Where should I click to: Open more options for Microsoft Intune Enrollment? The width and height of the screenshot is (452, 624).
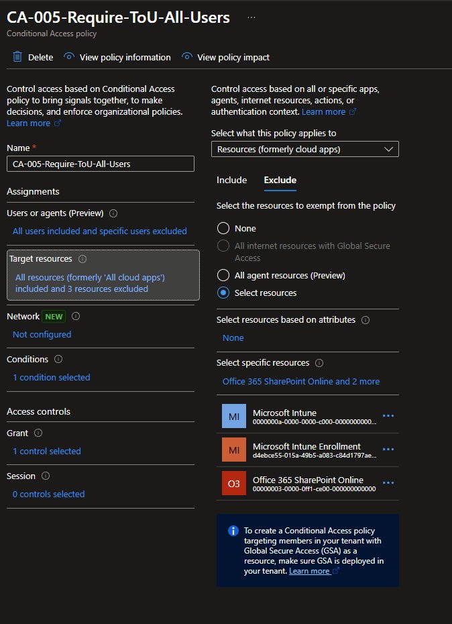click(388, 450)
